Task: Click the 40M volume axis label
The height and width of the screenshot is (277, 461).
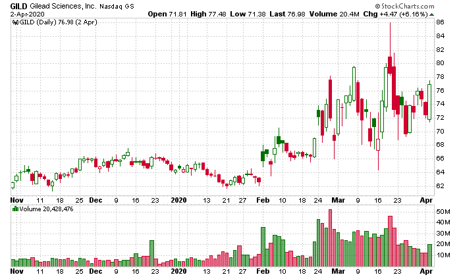Action: [x=443, y=222]
